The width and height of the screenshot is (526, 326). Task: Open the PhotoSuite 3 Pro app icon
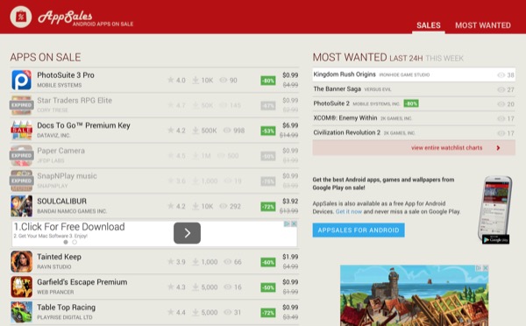pyautogui.click(x=21, y=80)
